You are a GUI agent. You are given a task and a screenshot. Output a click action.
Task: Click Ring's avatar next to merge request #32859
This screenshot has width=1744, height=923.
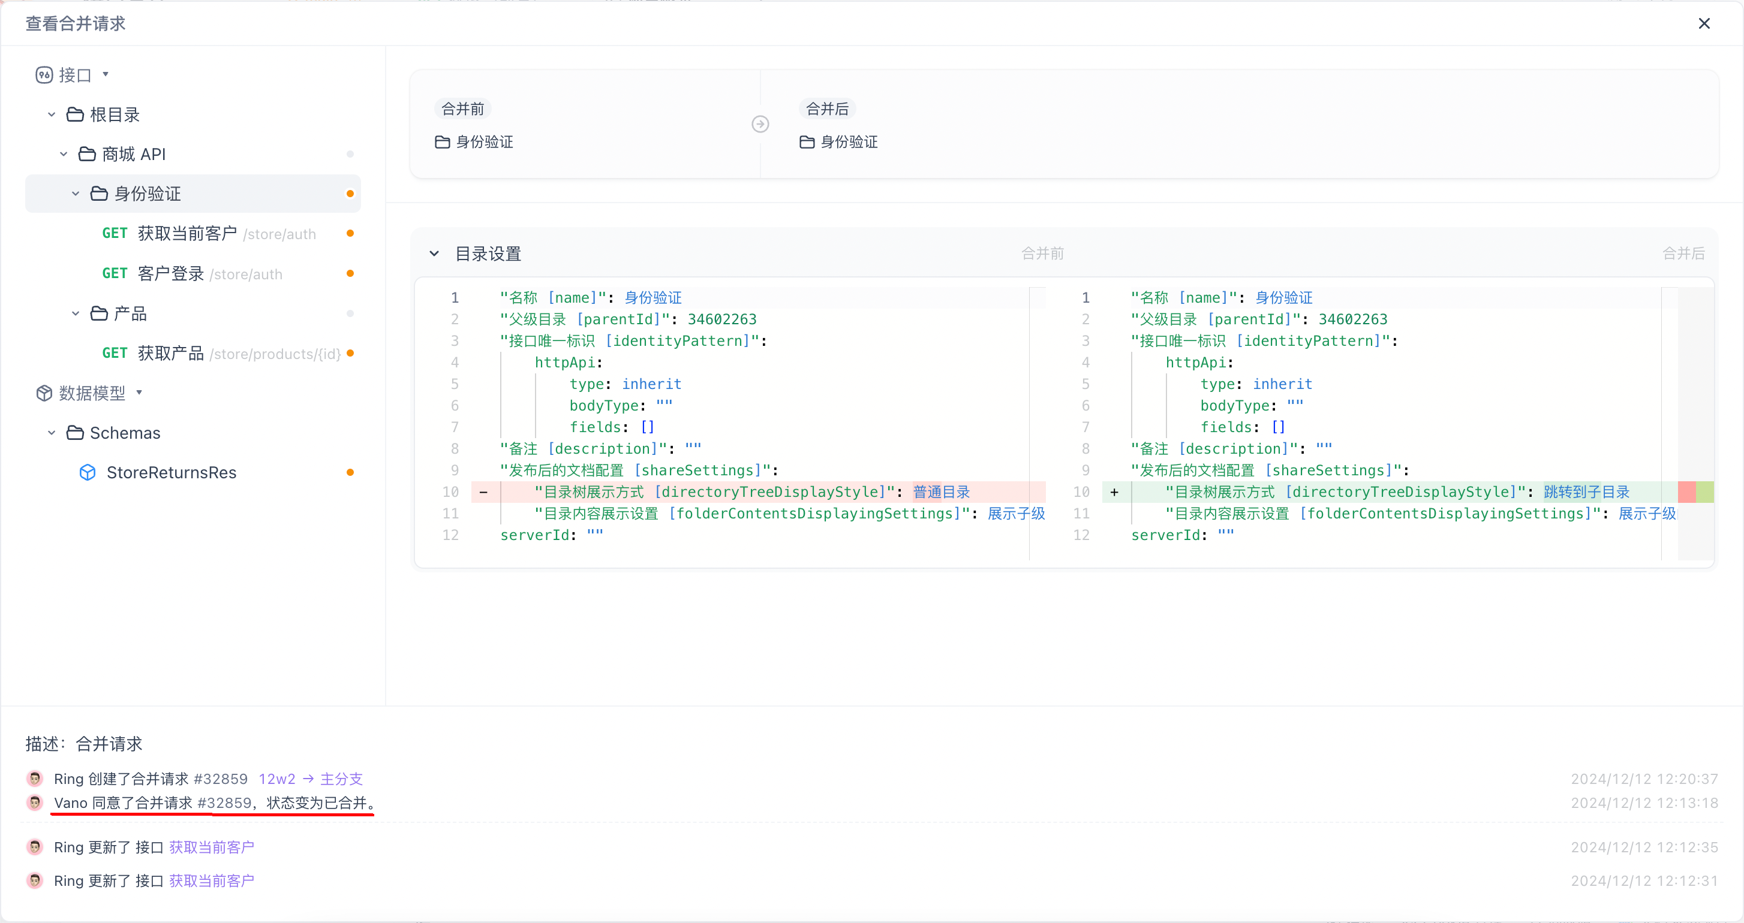click(35, 778)
